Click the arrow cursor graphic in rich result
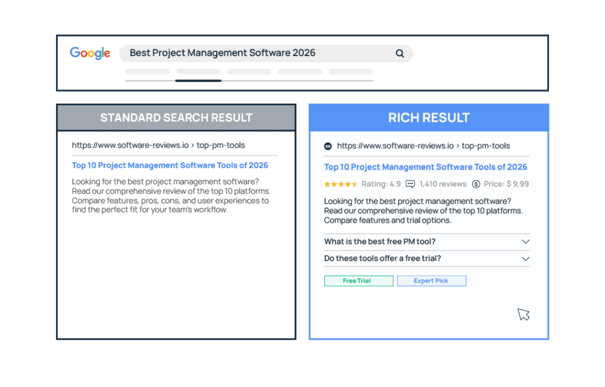 523,314
